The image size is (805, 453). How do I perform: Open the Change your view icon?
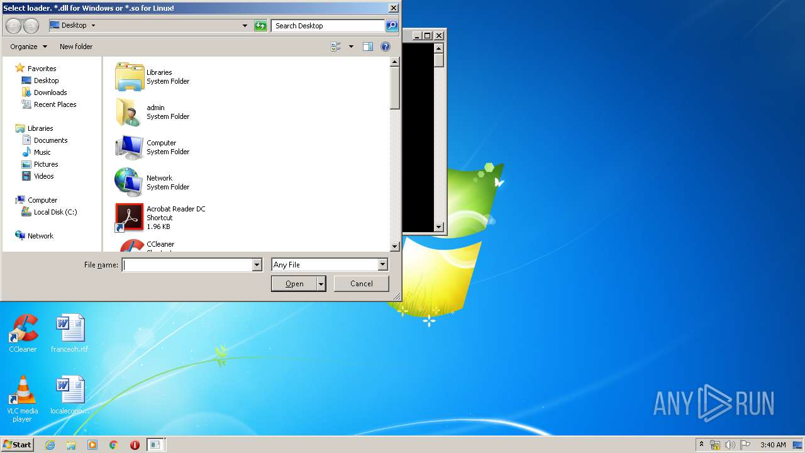point(336,47)
